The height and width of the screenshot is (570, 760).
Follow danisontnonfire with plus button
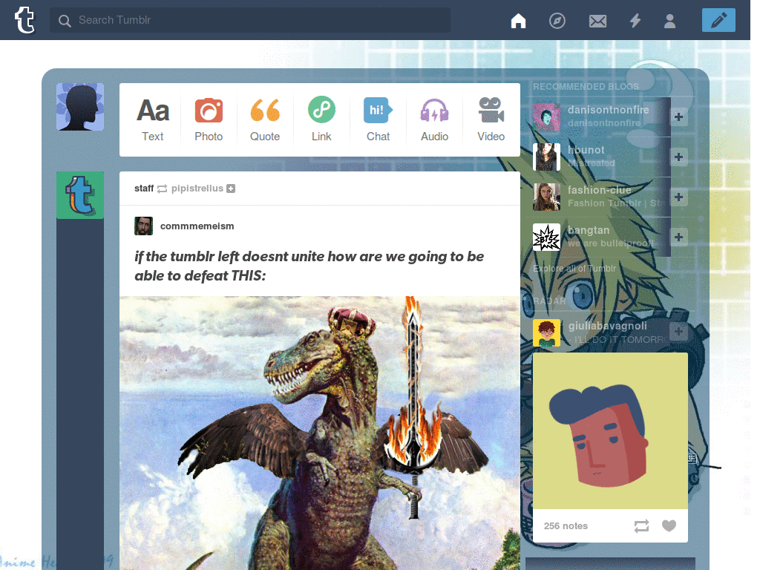pyautogui.click(x=678, y=117)
